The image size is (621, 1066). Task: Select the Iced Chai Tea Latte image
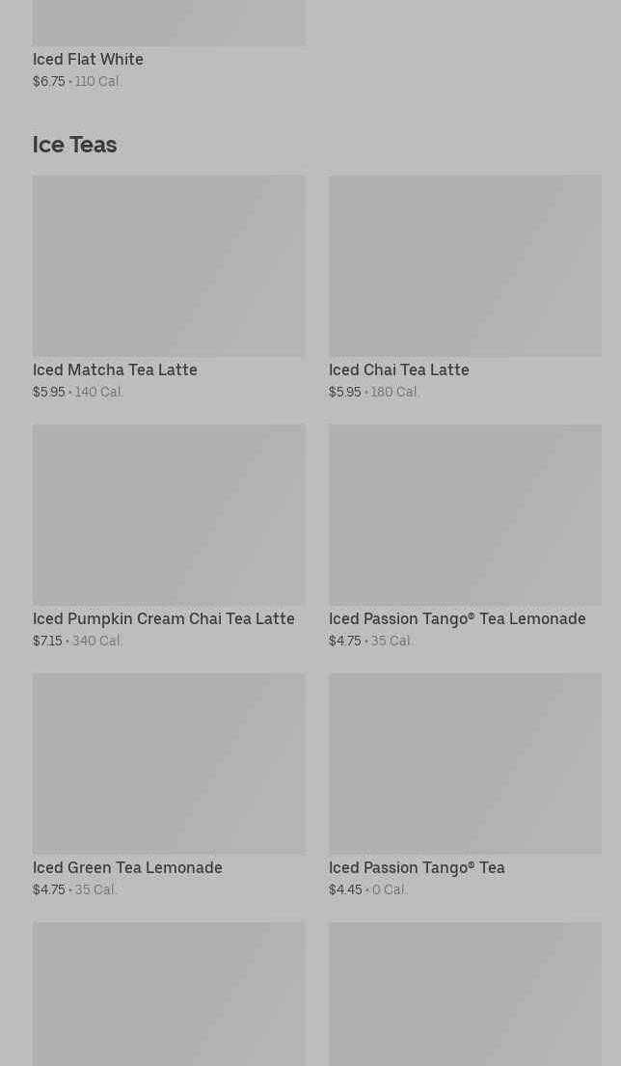tap(466, 266)
